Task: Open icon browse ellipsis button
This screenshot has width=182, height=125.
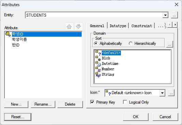Action: [171, 93]
